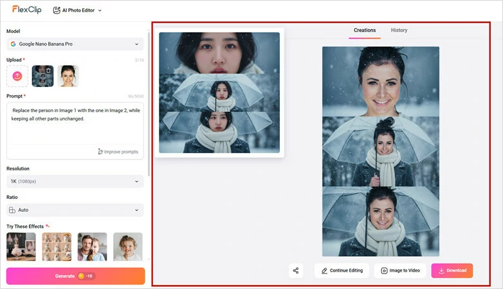Click Image to Video
The width and height of the screenshot is (503, 289).
[x=400, y=271]
